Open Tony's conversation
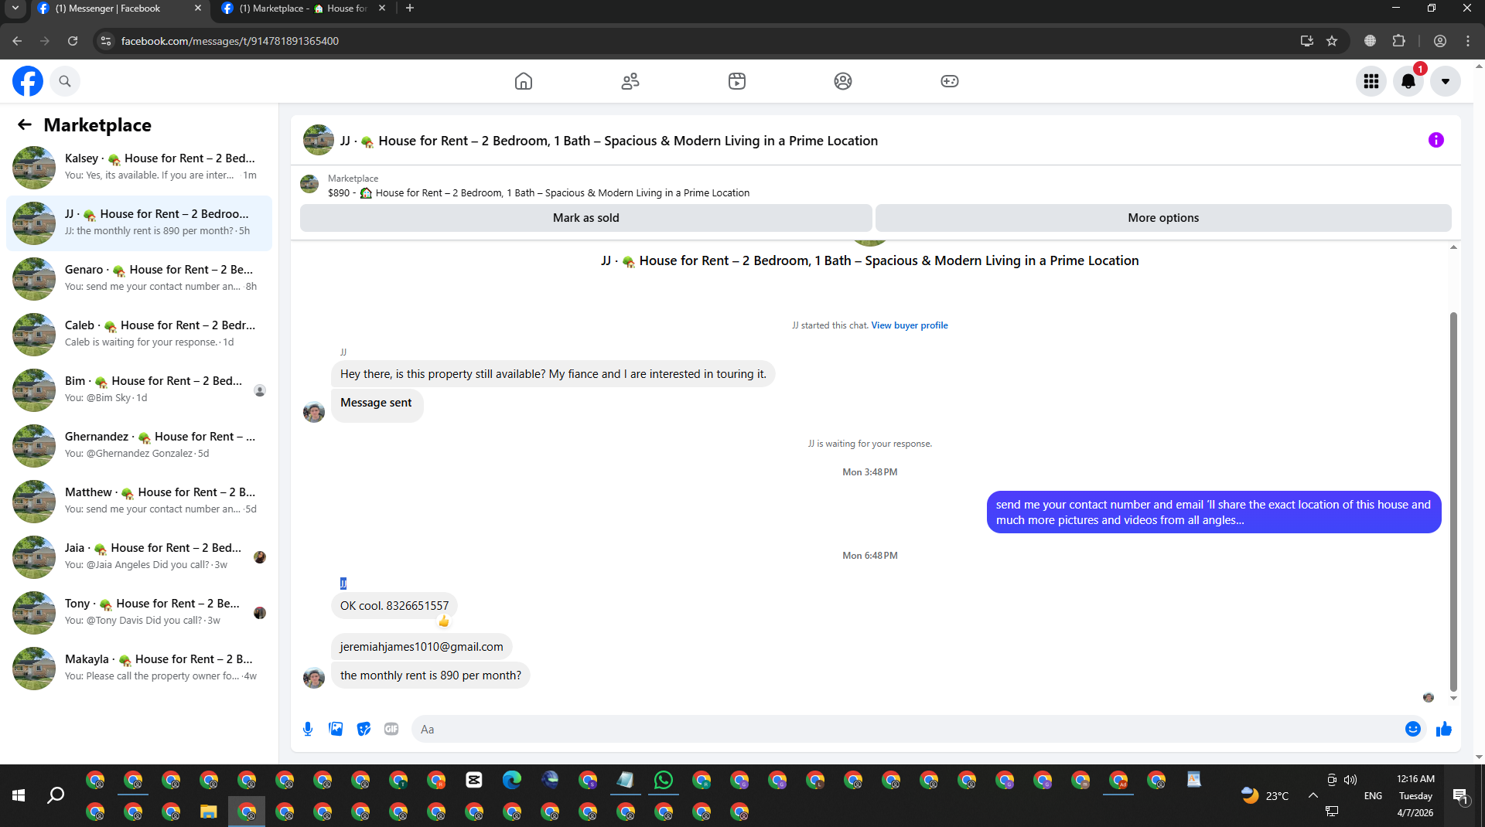This screenshot has height=827, width=1485. point(139,612)
